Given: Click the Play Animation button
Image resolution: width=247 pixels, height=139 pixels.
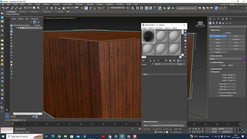Looking at the screenshot, I should point(196,129).
